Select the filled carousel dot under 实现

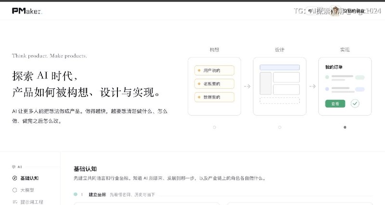(345, 127)
